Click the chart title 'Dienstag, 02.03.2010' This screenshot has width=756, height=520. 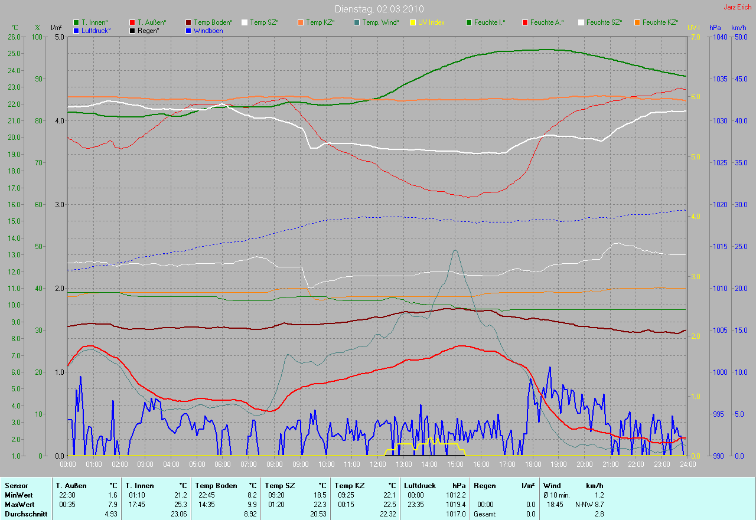tap(378, 9)
